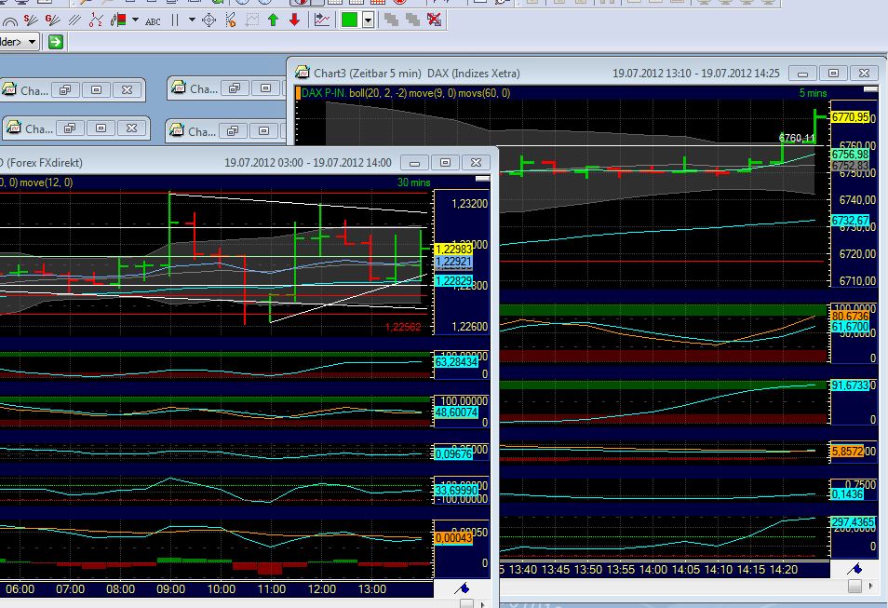This screenshot has height=608, width=888.
Task: Click the 14:00 time label in Chart3
Action: pyautogui.click(x=653, y=570)
